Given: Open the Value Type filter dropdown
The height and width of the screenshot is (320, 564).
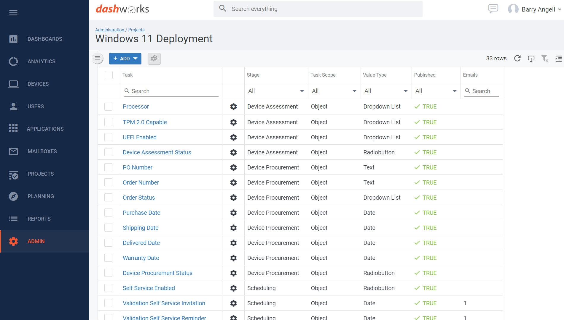Looking at the screenshot, I should click(x=386, y=91).
